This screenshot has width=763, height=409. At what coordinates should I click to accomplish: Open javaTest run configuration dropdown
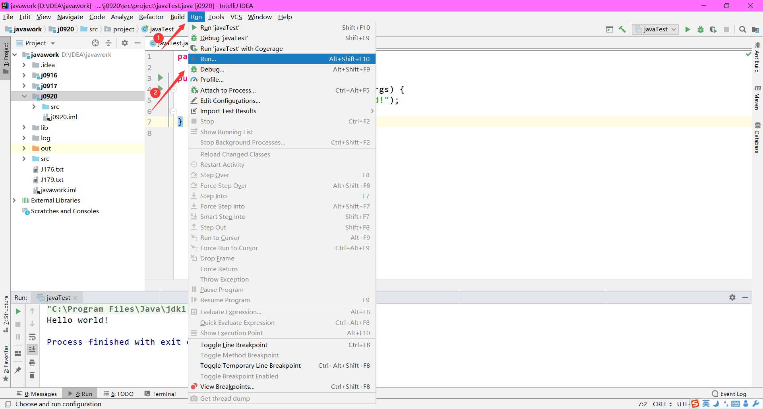point(655,29)
